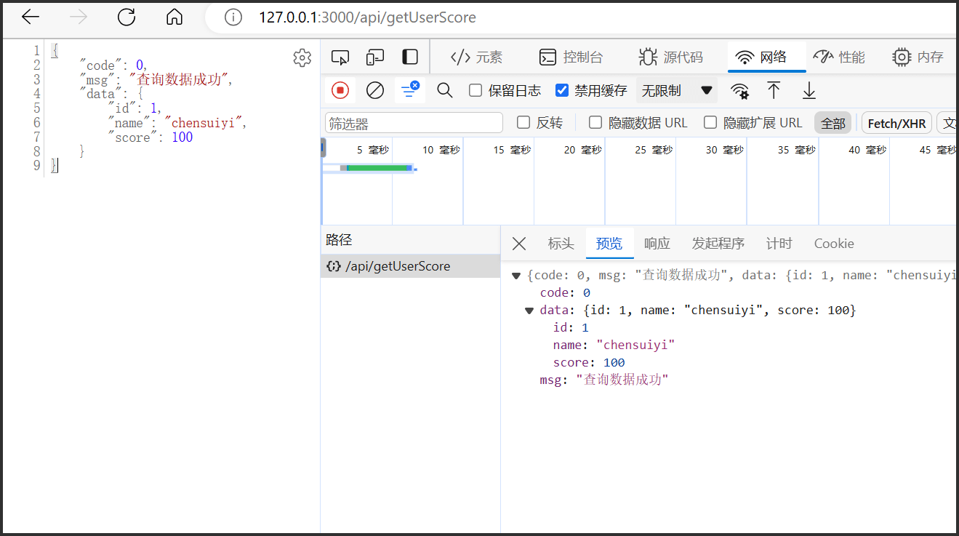Screen dimensions: 959x536
Task: Click the name: "chensuiyi" line in preview
Action: click(x=614, y=345)
